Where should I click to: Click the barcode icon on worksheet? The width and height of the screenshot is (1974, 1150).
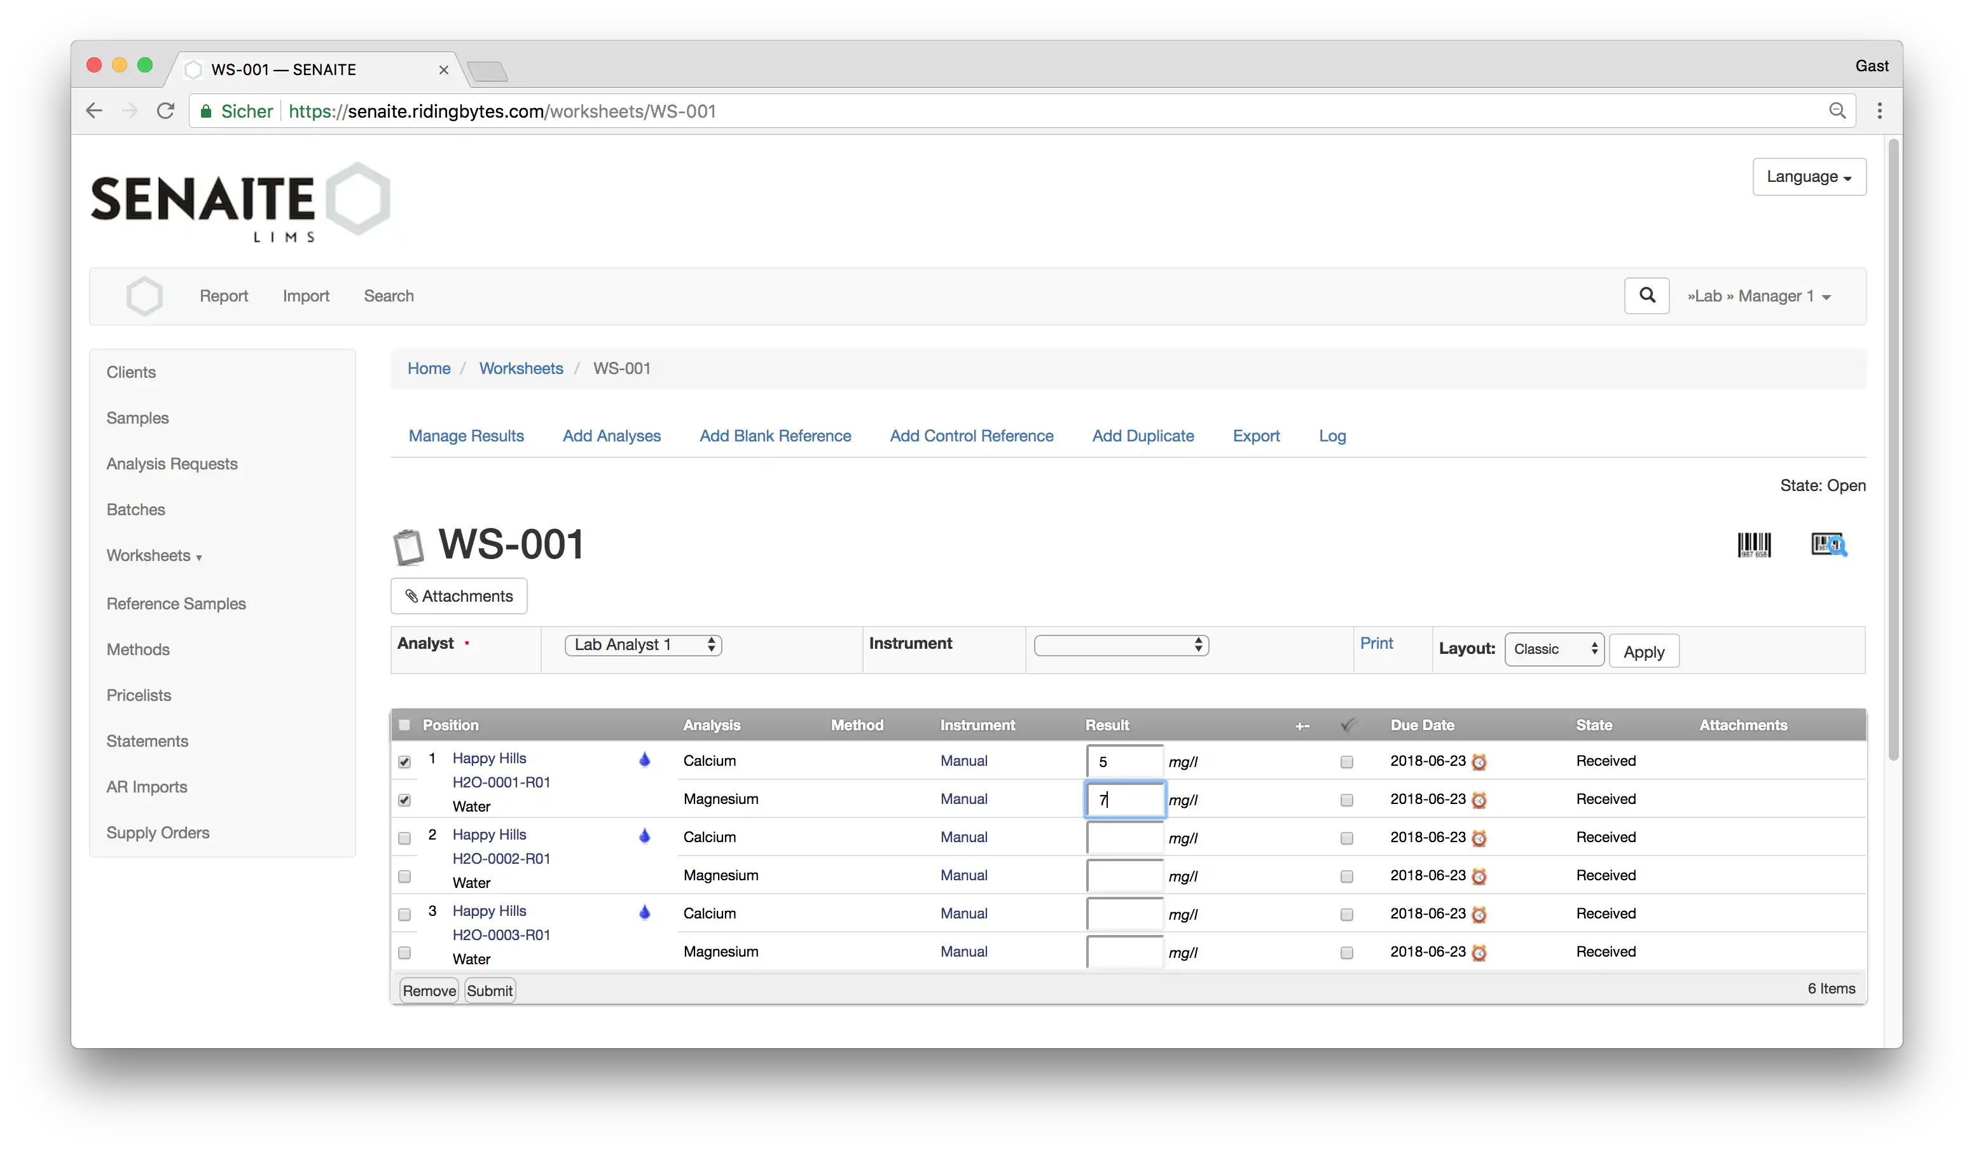1753,543
